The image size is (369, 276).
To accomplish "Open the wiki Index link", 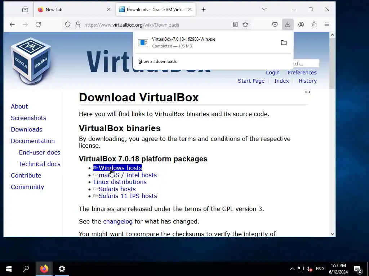I will (x=281, y=81).
